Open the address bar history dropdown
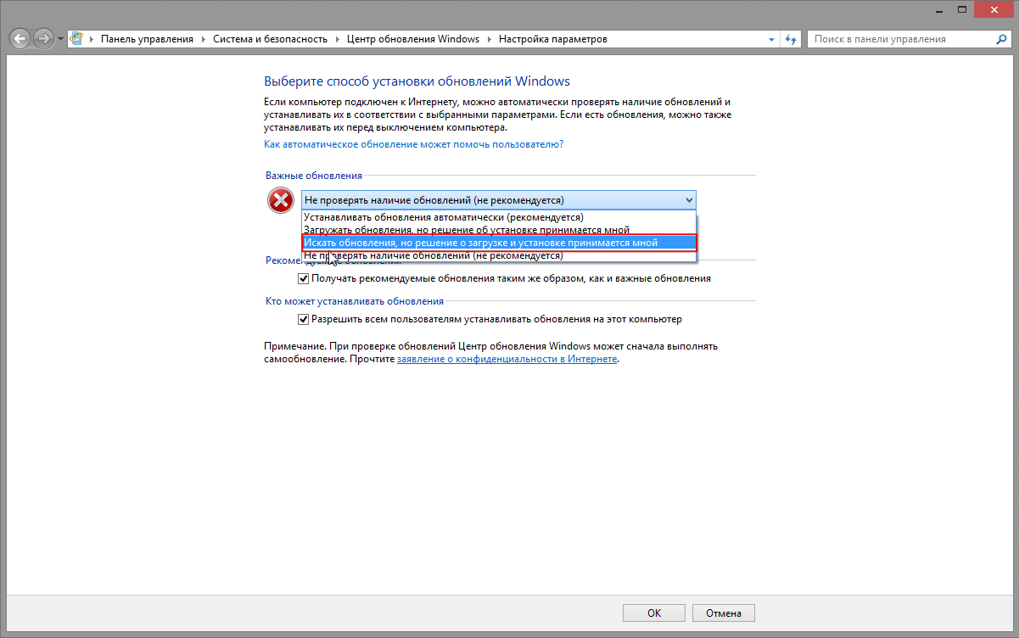The height and width of the screenshot is (638, 1019). 771,40
